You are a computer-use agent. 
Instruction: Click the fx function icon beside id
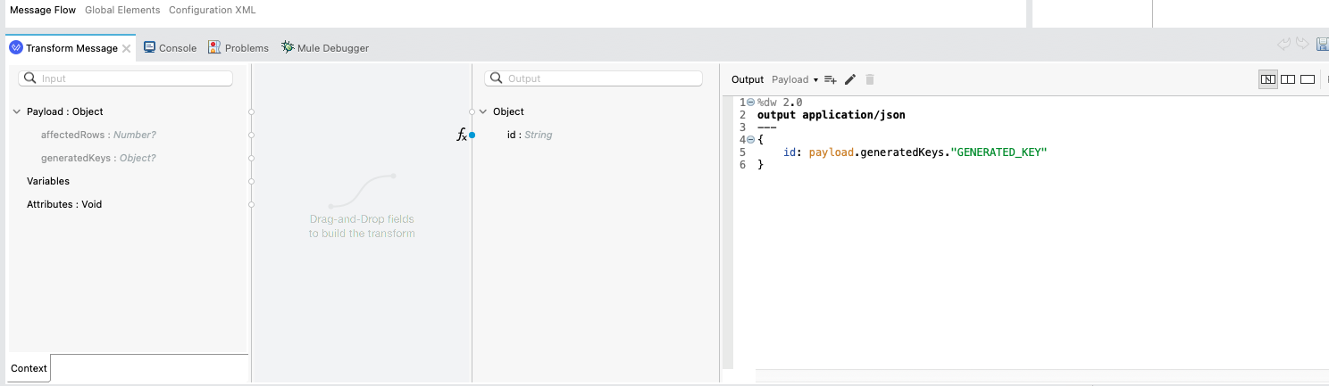tap(461, 135)
